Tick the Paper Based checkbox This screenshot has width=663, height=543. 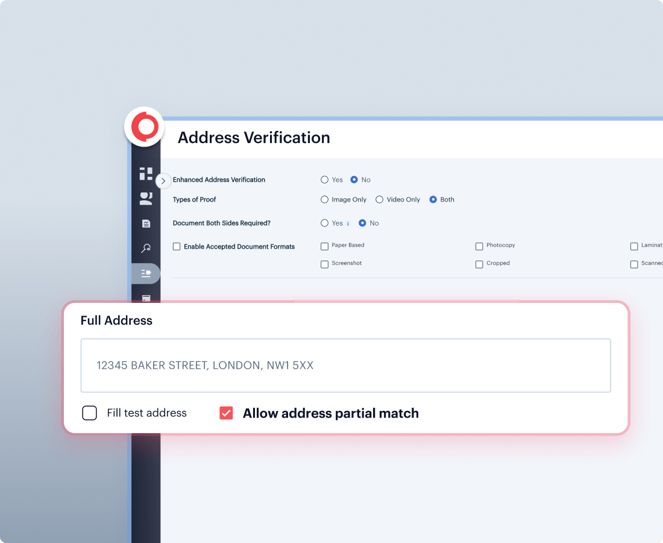pyautogui.click(x=325, y=246)
